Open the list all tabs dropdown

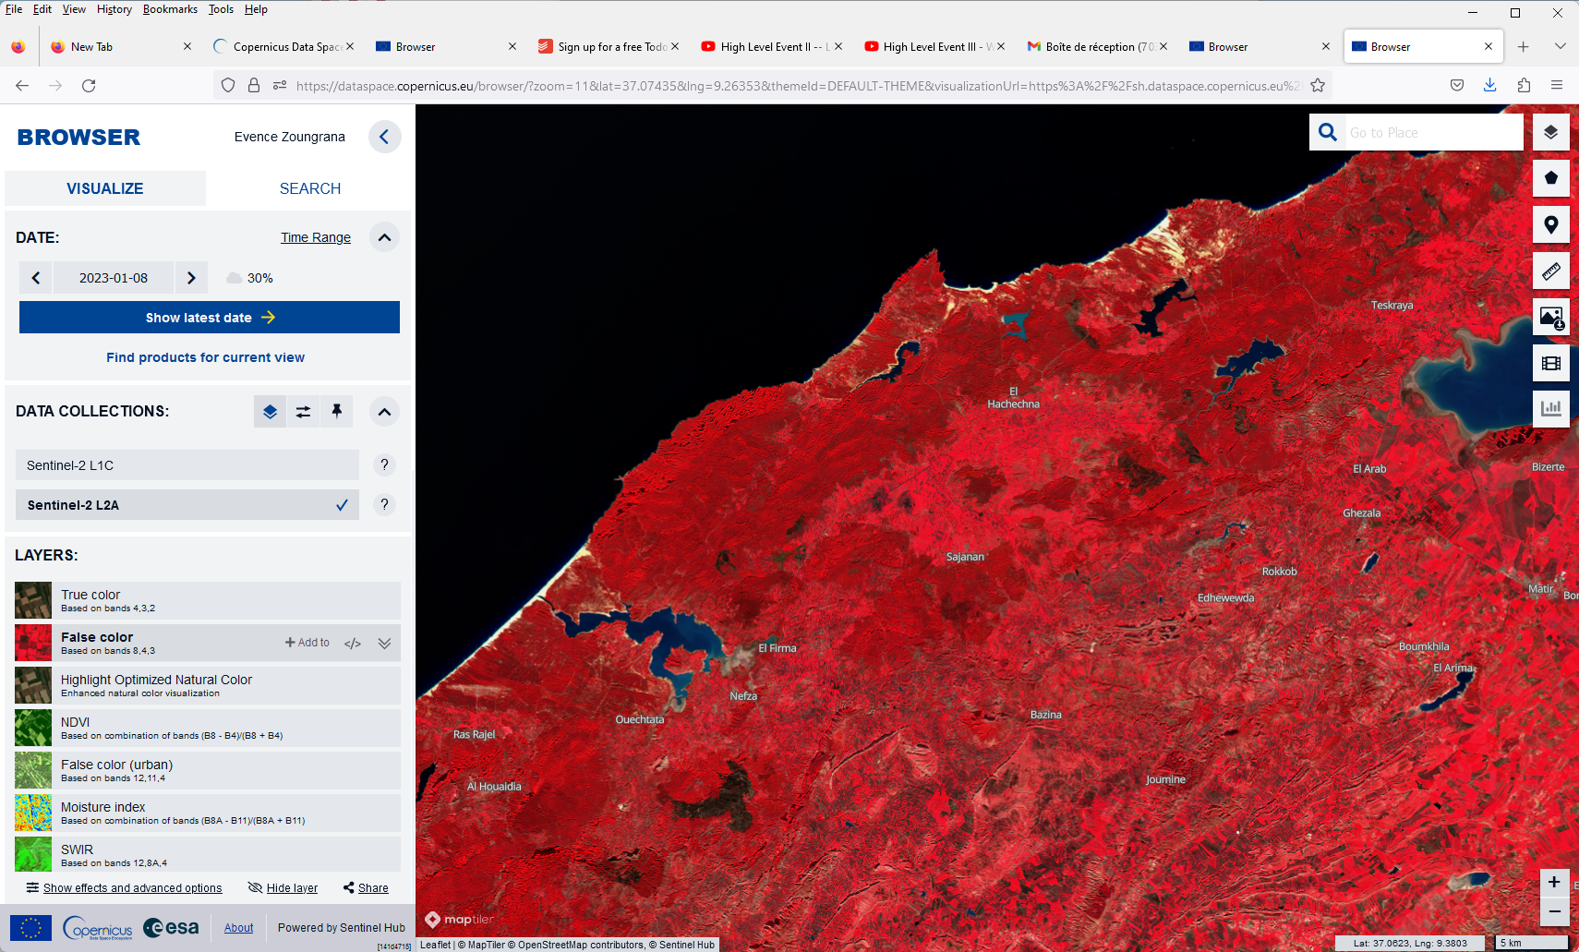tap(1560, 47)
